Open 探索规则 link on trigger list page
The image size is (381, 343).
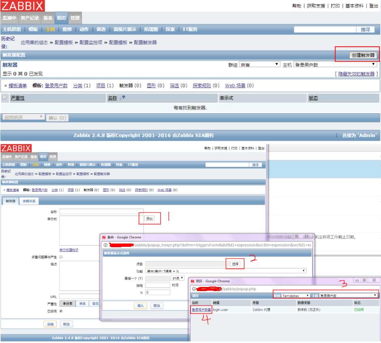[202, 86]
